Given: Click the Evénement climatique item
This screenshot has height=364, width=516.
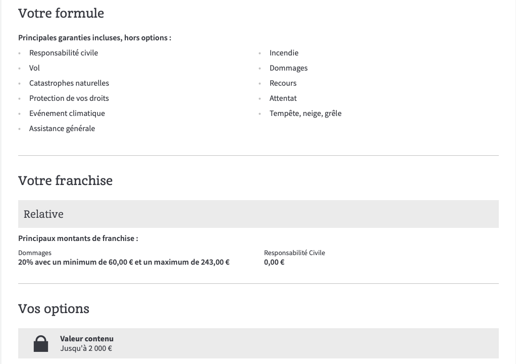Looking at the screenshot, I should (67, 113).
